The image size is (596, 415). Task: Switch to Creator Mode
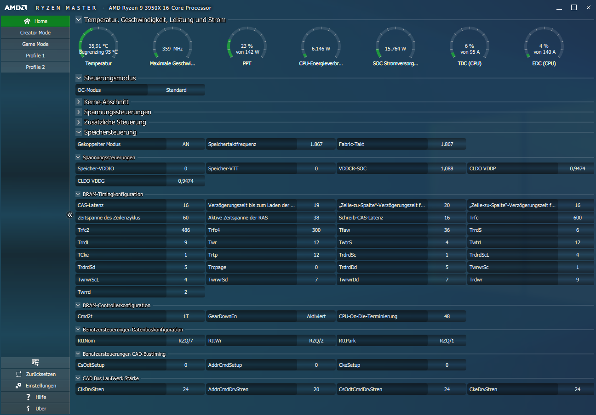click(35, 33)
